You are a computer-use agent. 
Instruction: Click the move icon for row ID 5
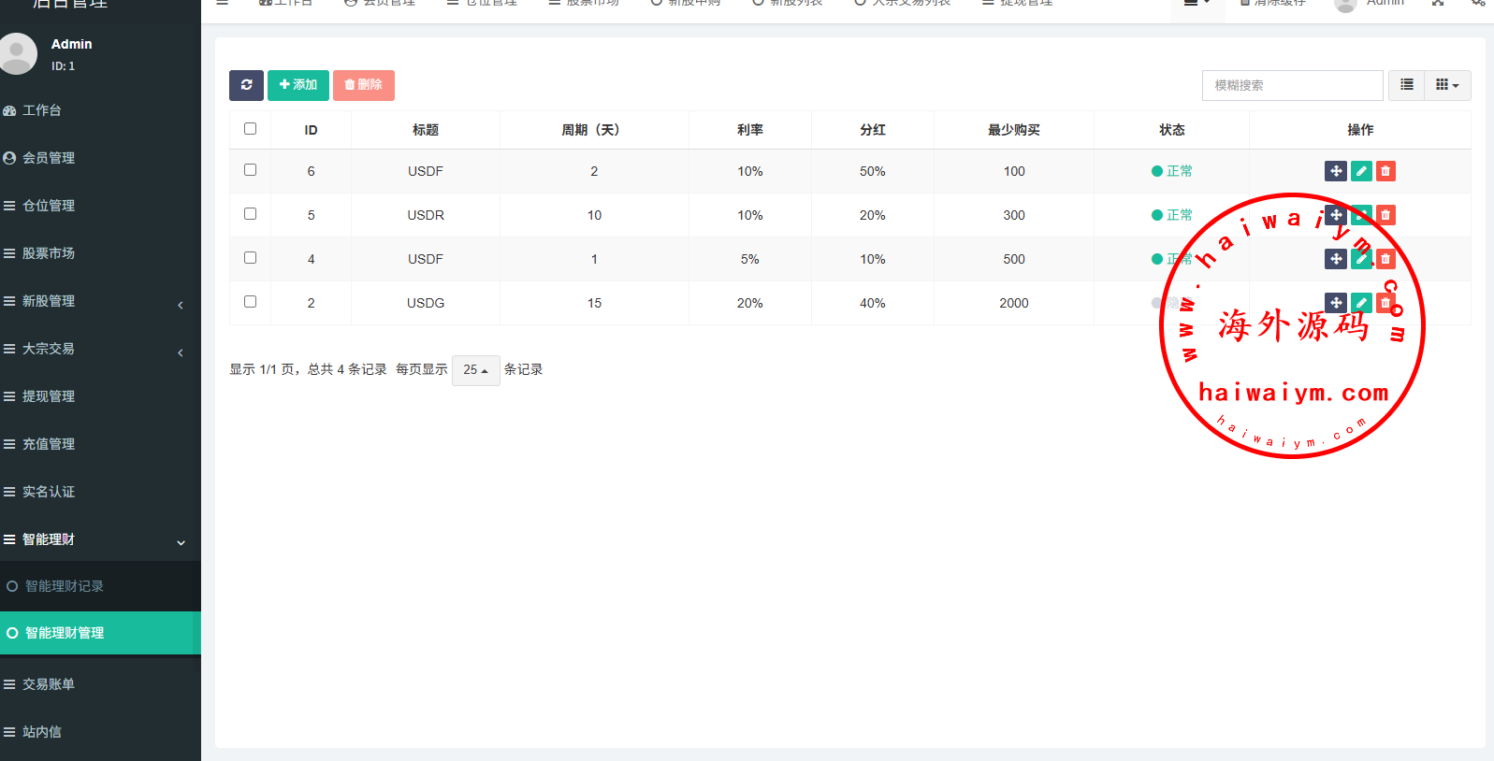click(1336, 215)
